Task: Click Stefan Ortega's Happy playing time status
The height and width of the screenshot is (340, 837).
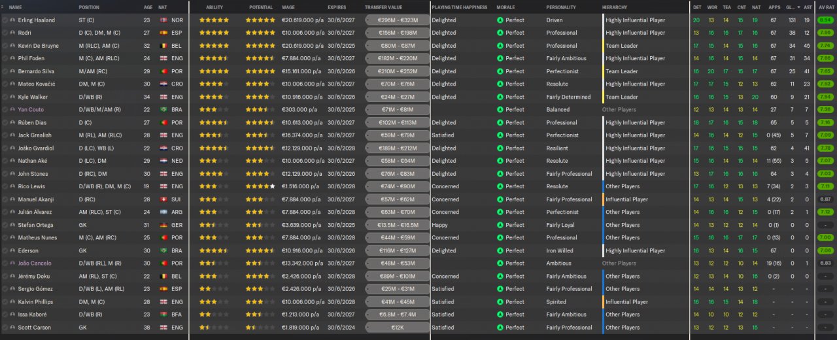Action: (439, 225)
